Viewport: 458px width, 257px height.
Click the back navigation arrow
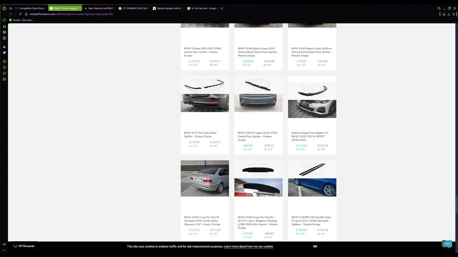(x=11, y=14)
